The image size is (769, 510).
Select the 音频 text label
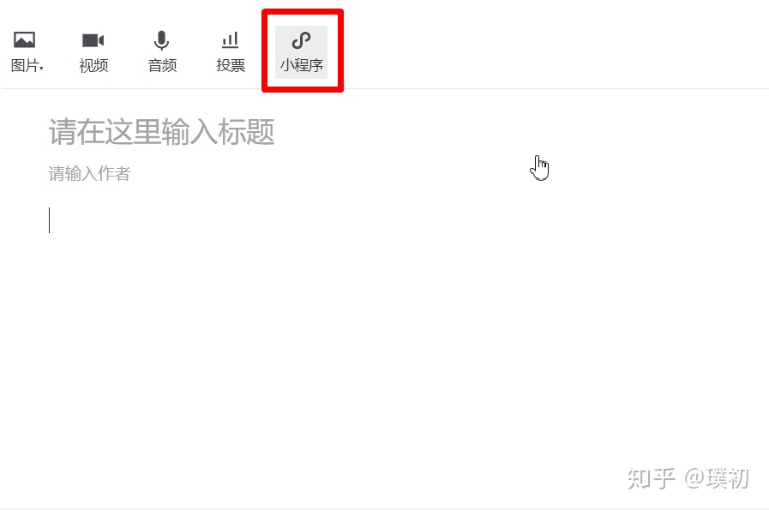point(162,65)
